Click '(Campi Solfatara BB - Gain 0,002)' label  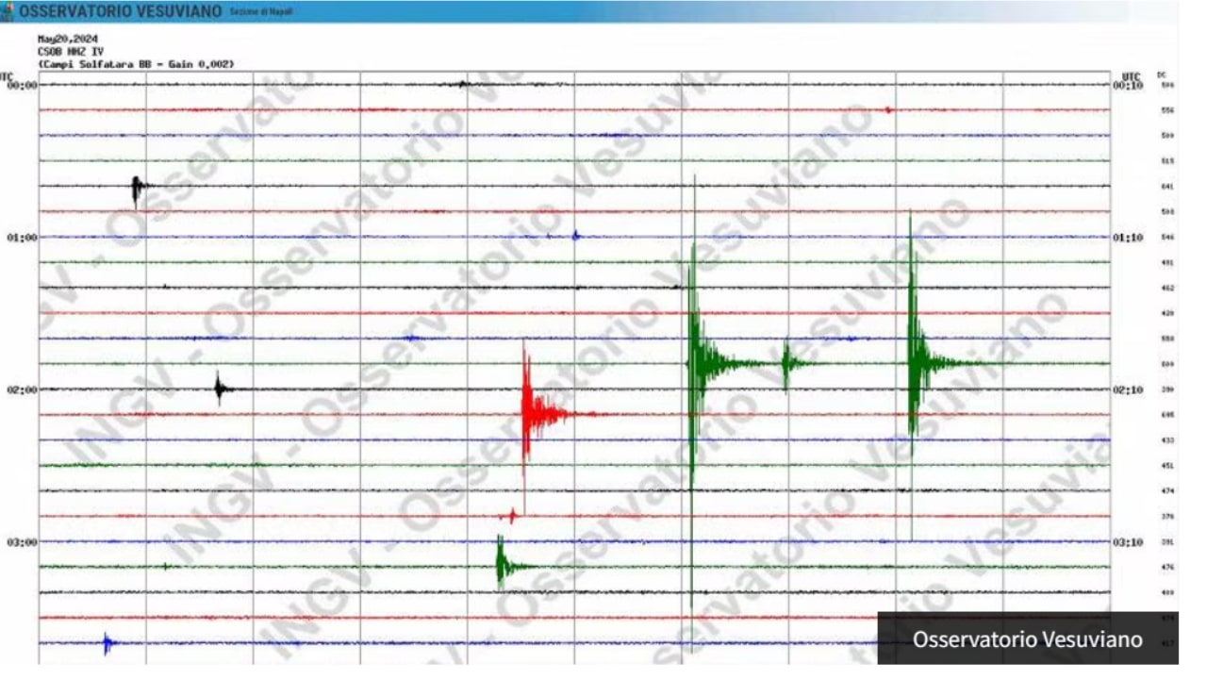click(136, 64)
